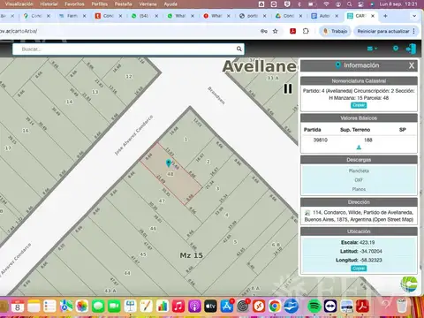424x318 pixels.
Task: Open the Planos download link
Action: click(x=359, y=189)
